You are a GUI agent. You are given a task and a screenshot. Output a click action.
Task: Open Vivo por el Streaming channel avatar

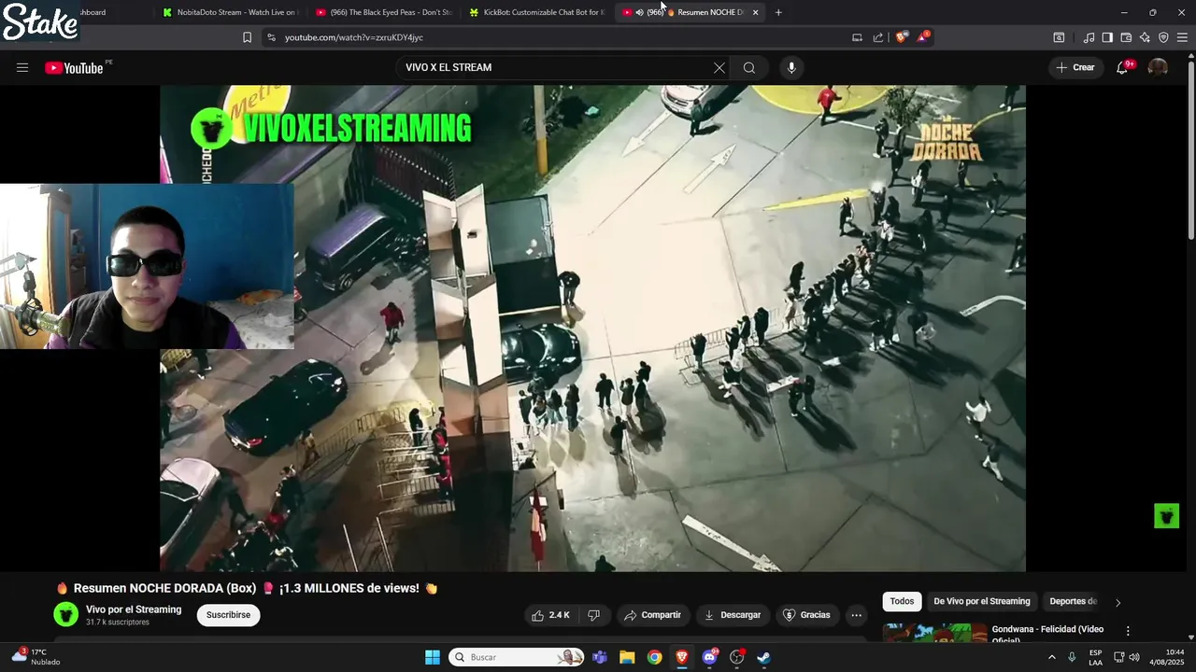(x=65, y=614)
